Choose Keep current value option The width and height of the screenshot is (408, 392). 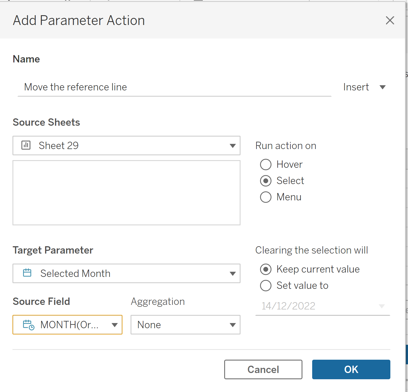[x=266, y=269]
